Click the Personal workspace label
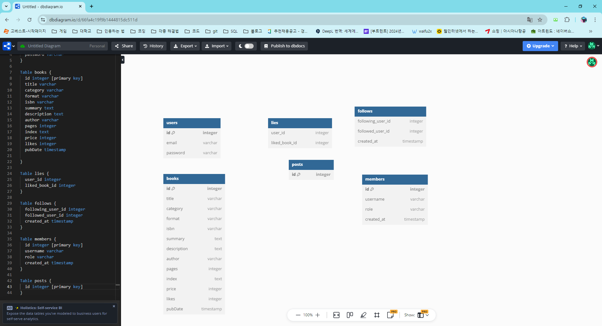This screenshot has height=326, width=602. 97,46
